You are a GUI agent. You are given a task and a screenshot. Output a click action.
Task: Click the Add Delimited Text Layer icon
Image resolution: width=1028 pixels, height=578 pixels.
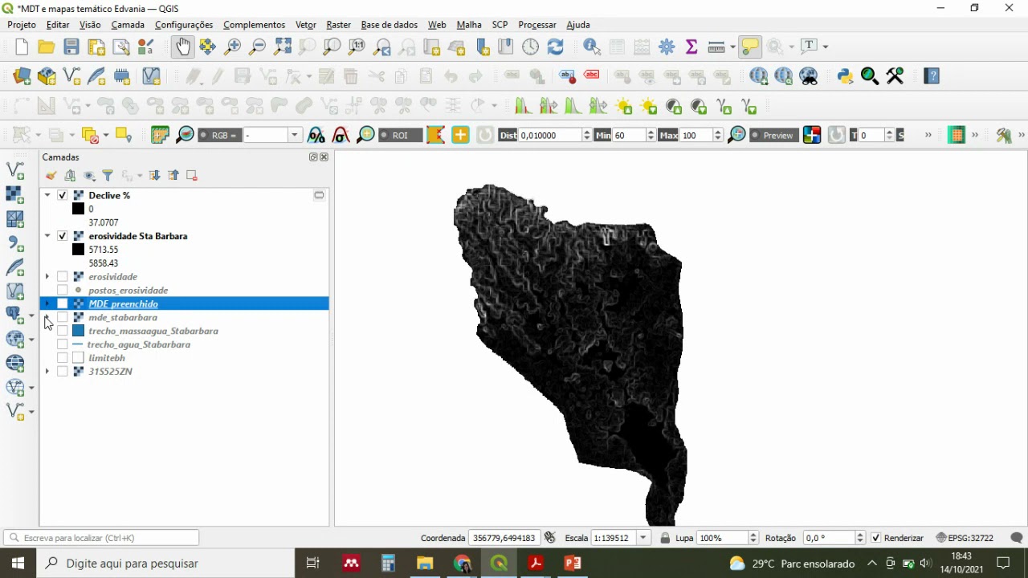coord(15,242)
